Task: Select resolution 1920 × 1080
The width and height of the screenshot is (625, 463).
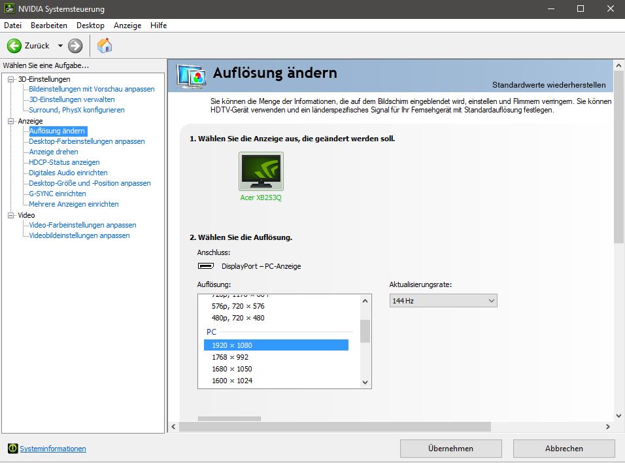Action: (x=277, y=345)
